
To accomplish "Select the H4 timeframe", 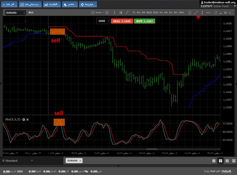I will point(166,13).
